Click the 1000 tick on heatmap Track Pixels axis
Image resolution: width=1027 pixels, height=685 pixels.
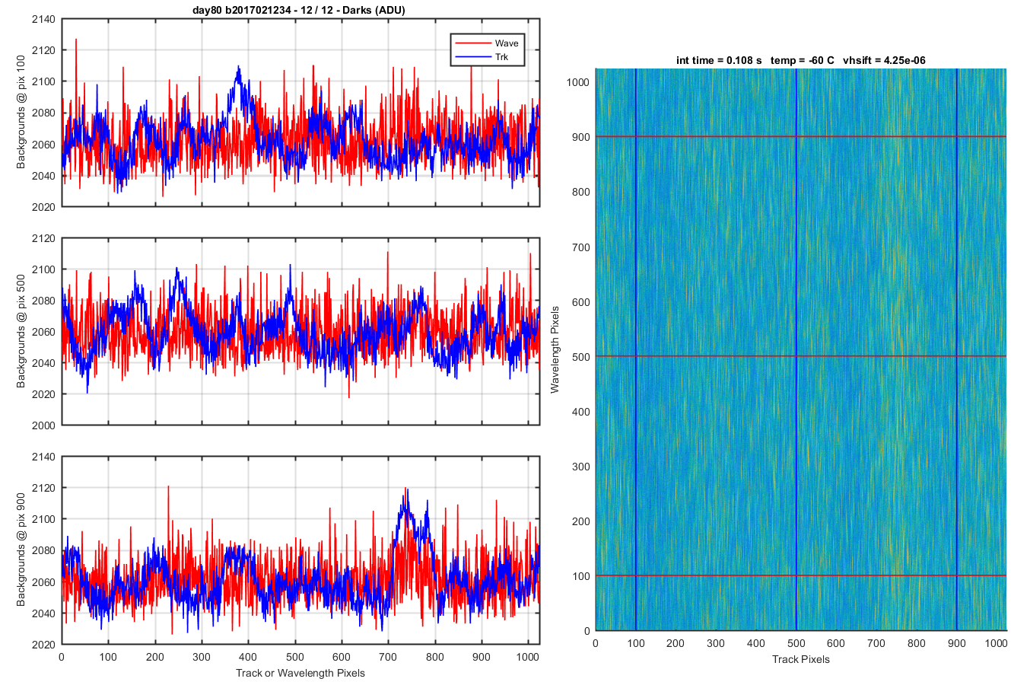[996, 643]
